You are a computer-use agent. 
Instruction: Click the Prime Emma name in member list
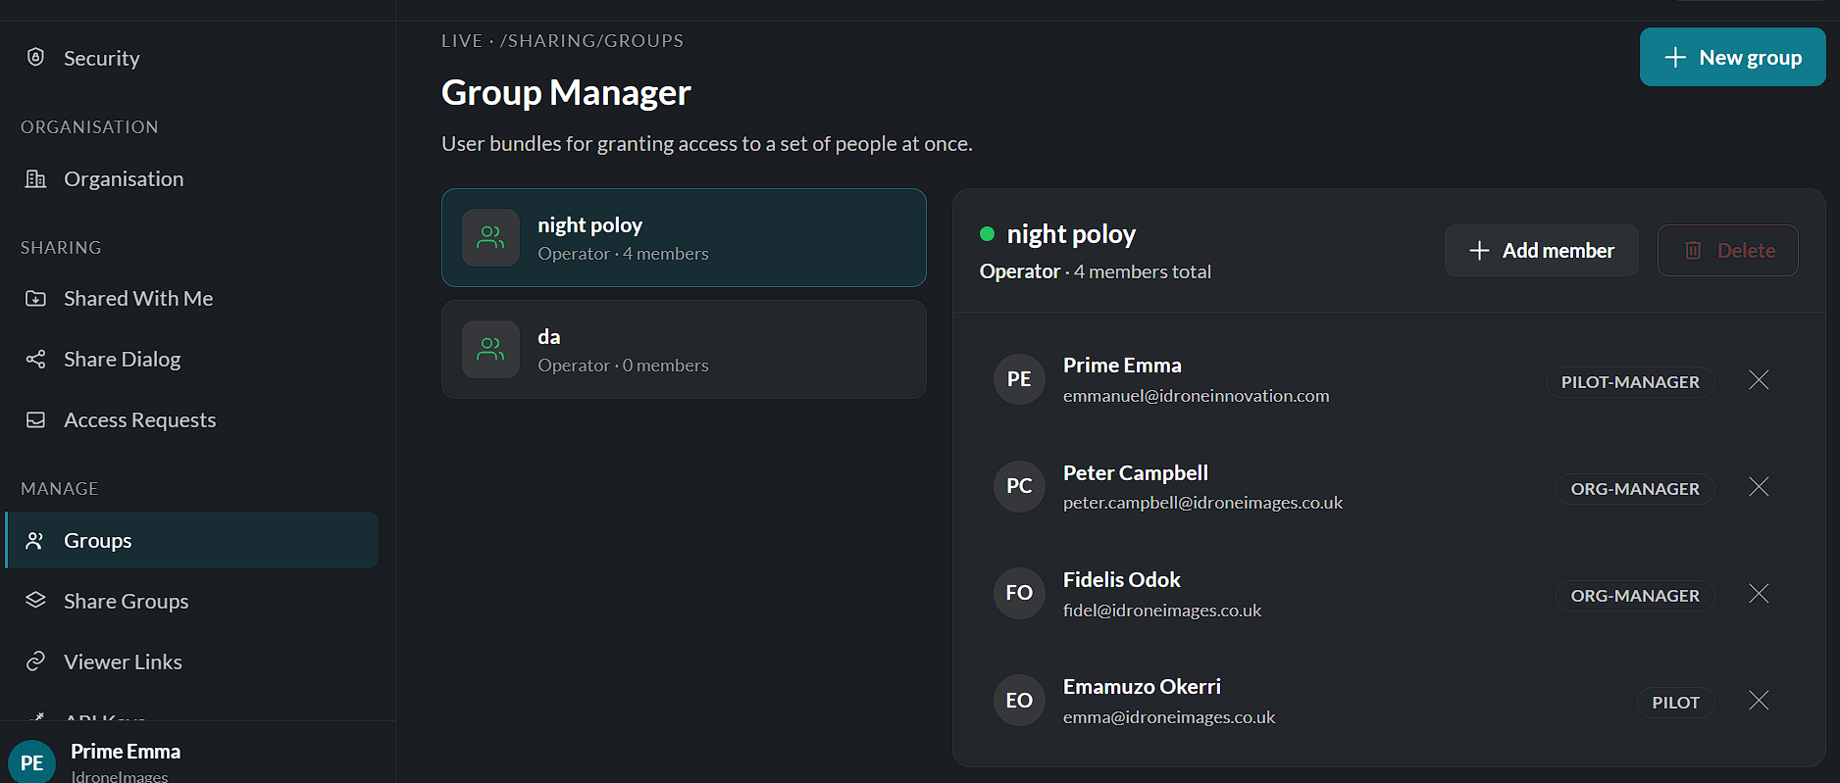[1122, 365]
